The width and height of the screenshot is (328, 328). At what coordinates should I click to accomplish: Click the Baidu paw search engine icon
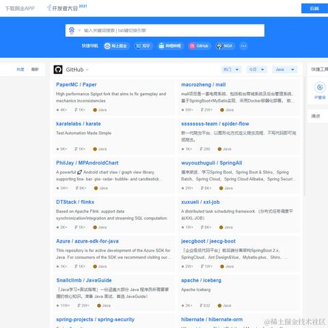pos(72,30)
